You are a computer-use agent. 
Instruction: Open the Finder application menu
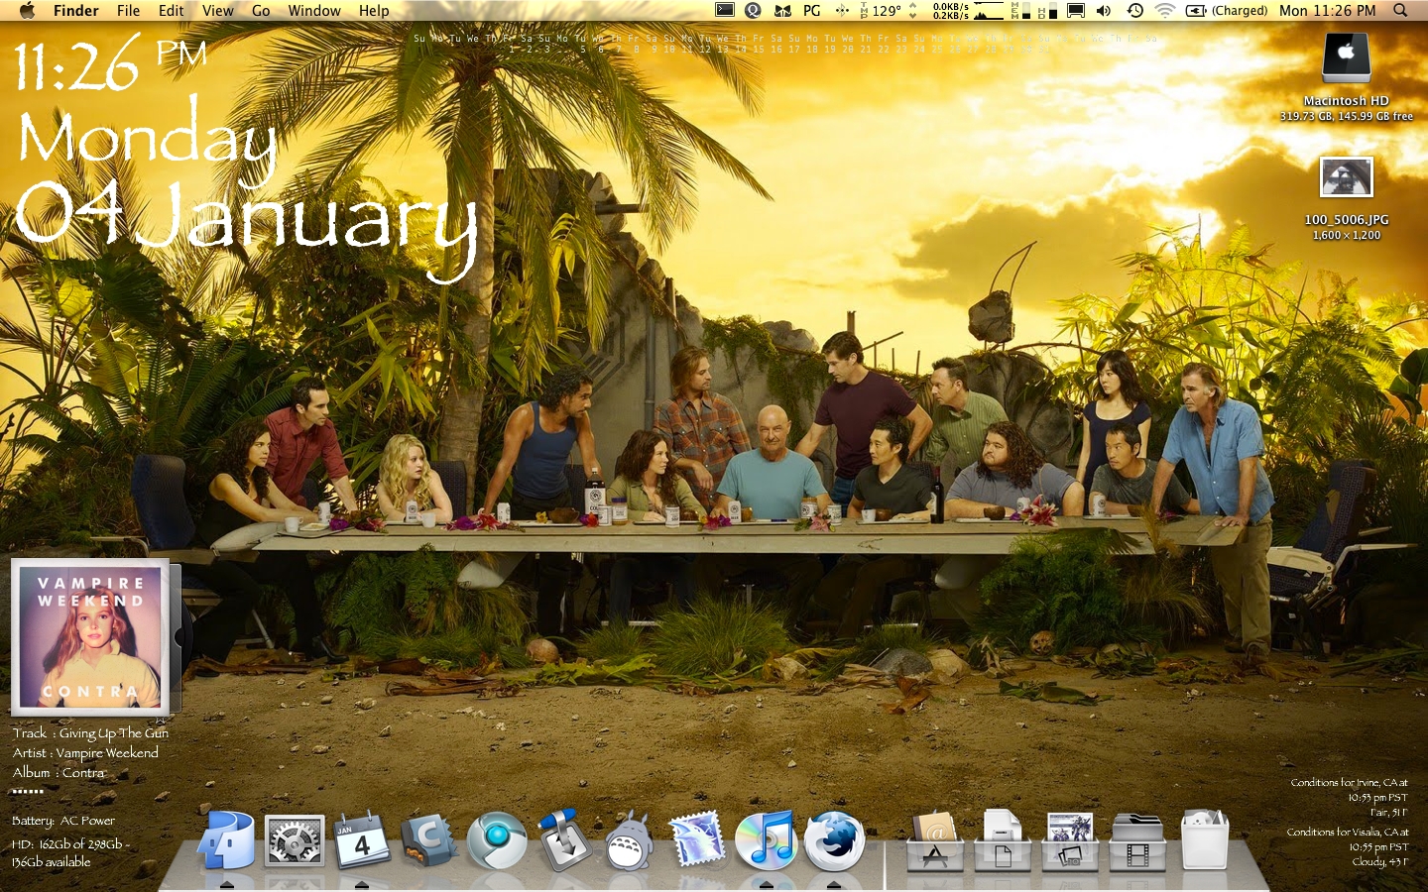coord(75,11)
